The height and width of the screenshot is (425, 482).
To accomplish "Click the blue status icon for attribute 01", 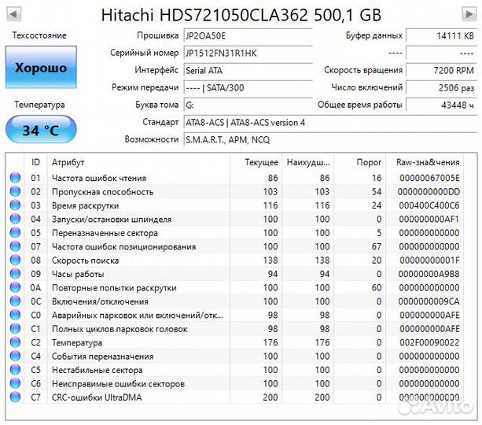I will (15, 178).
